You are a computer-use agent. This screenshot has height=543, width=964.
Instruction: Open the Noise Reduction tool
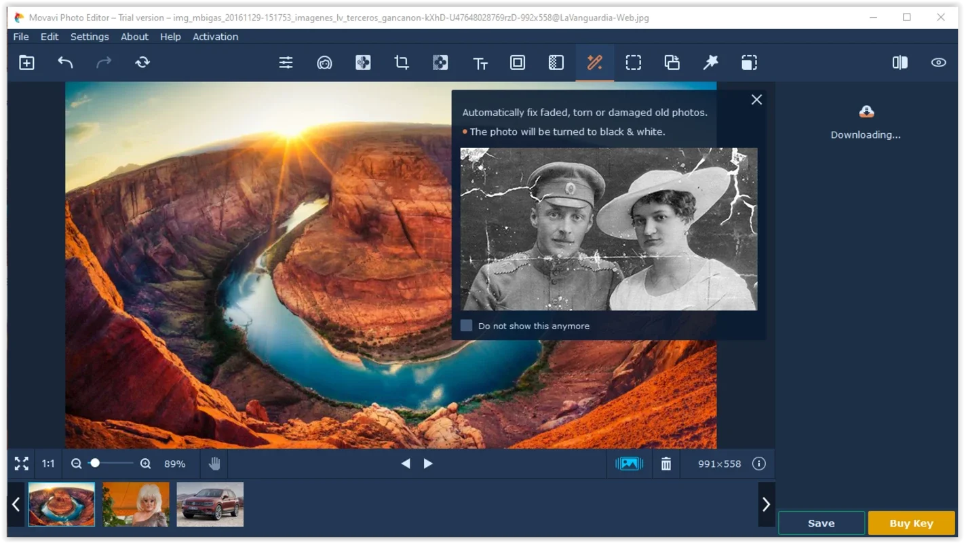556,62
